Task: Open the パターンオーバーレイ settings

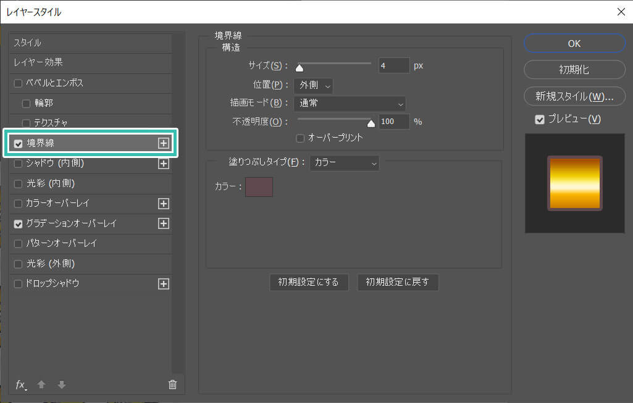Action: (61, 244)
